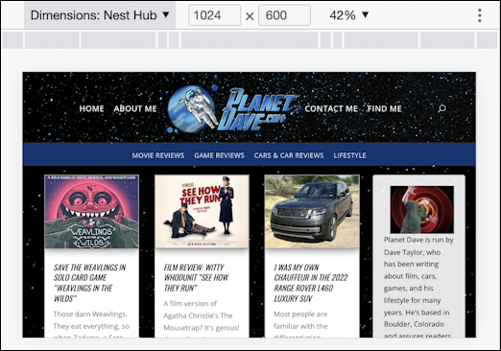
Task: Open the GAME REVIEWS category
Action: click(219, 155)
